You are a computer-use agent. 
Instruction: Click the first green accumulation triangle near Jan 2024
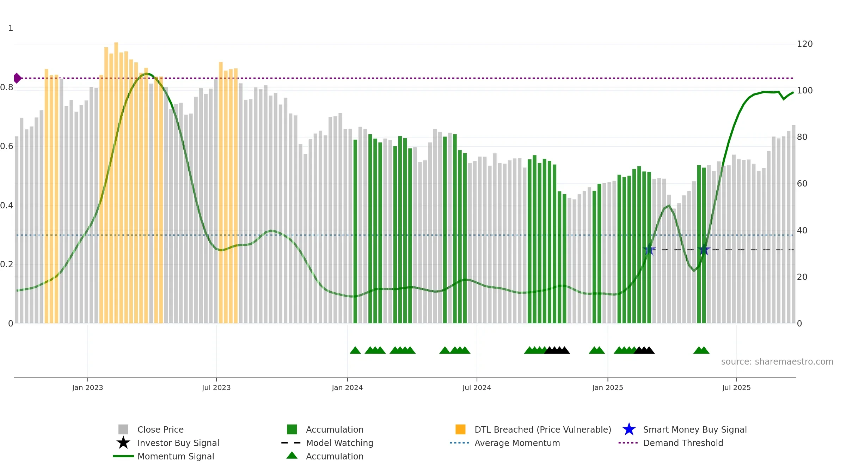tap(355, 350)
